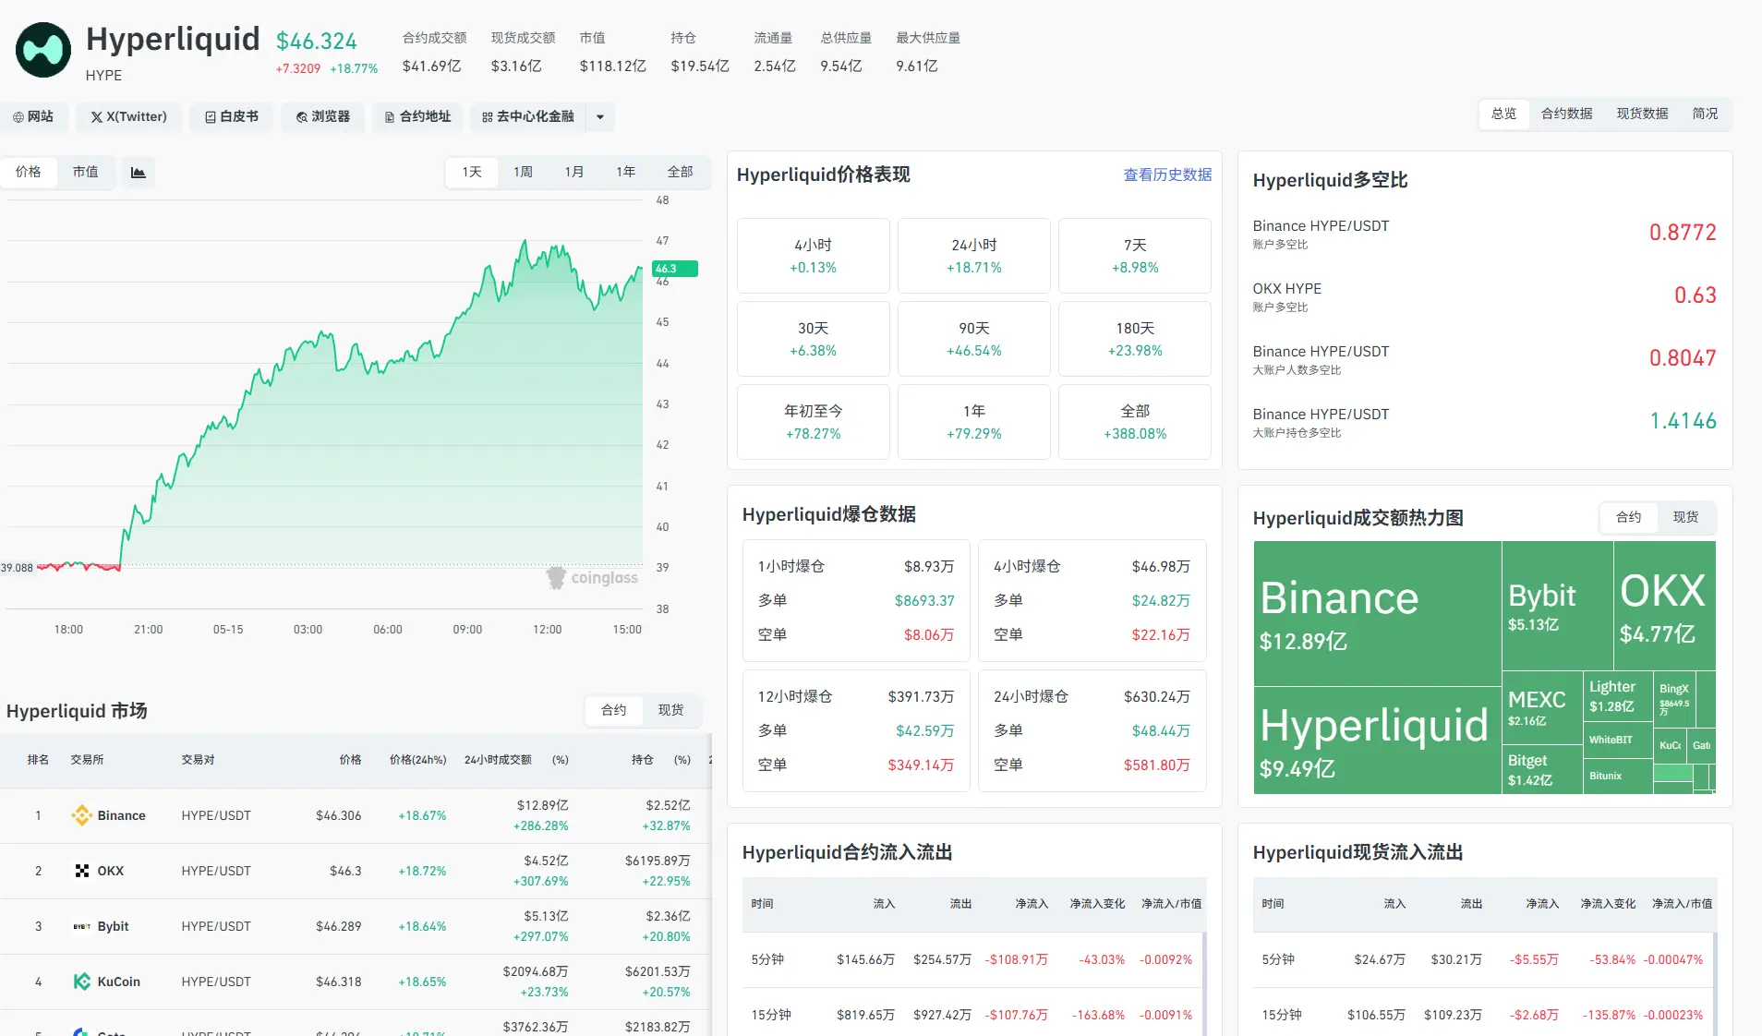Select 现货 in Hyperliquid 市场 section
Screen dimensions: 1762x1036
[x=671, y=711]
